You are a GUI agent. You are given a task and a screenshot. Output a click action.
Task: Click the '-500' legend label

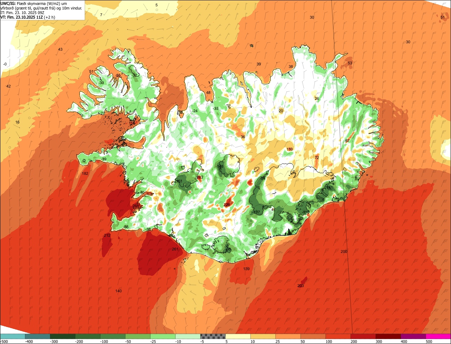point(4,342)
